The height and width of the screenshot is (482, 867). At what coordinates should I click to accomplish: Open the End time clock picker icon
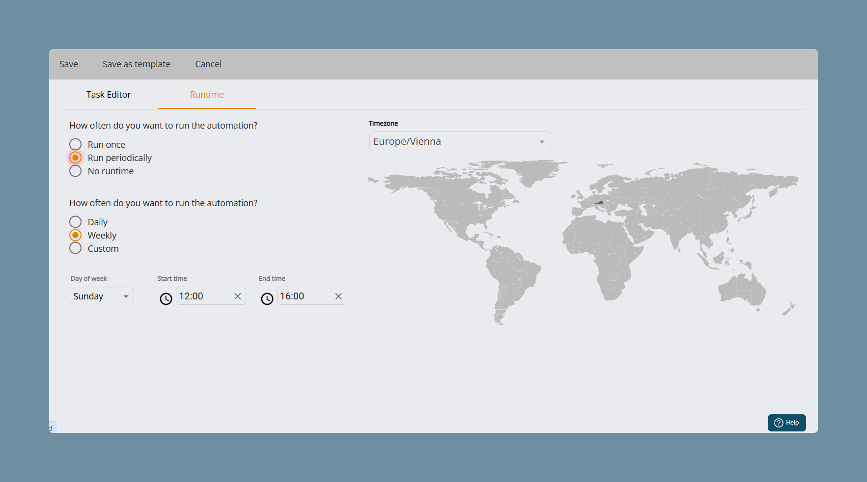(267, 298)
